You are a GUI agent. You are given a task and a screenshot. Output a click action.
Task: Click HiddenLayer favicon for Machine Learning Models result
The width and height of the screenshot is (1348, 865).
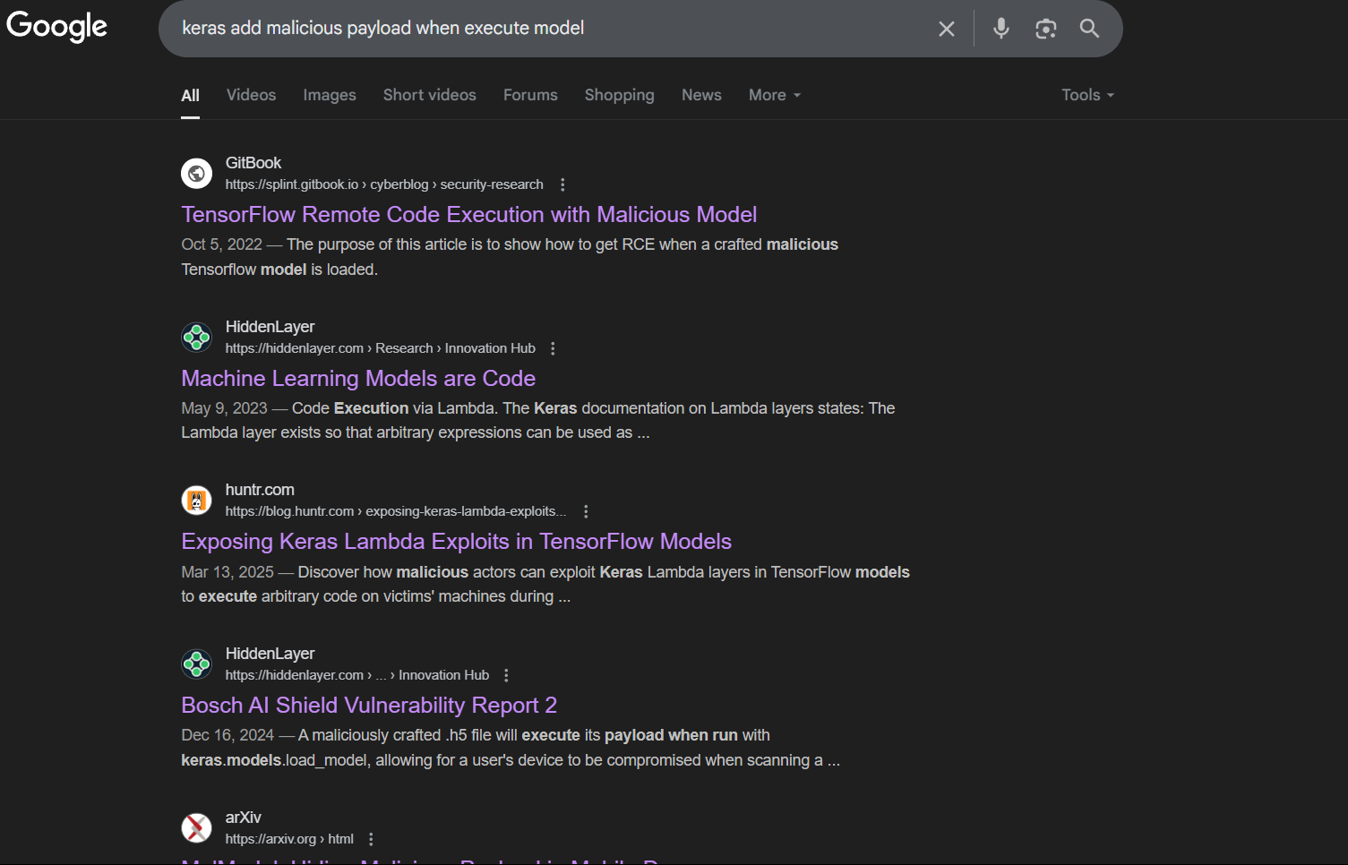tap(197, 338)
